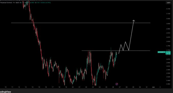Click date label 12 on time axis

click(19, 87)
